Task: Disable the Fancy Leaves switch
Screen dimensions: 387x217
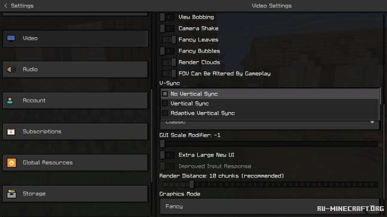Action: [x=169, y=40]
